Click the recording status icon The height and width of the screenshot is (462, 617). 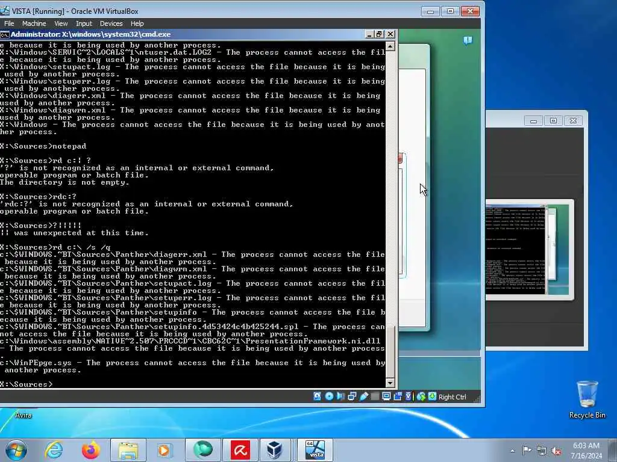click(x=398, y=396)
